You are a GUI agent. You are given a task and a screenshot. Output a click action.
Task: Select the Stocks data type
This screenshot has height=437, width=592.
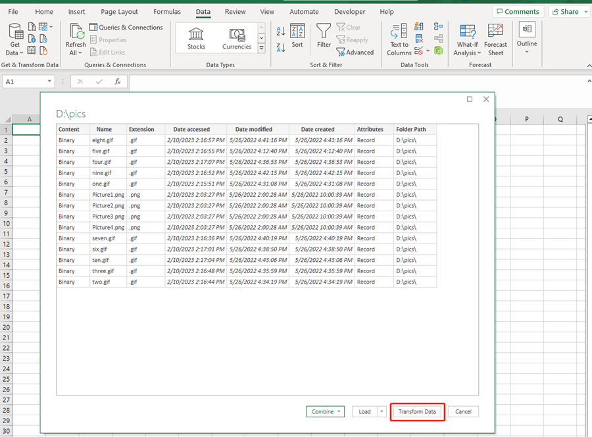(196, 38)
